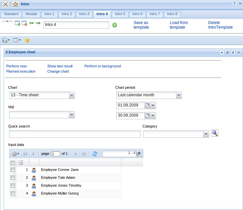Open the help question mark icon

click(x=234, y=3)
